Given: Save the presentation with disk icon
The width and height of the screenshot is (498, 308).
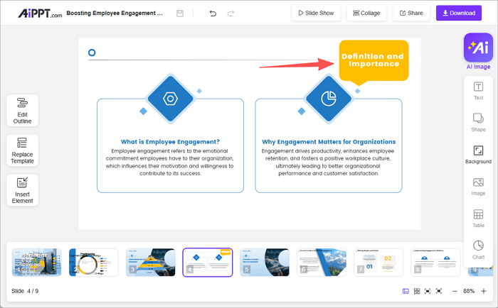Looking at the screenshot, I should pos(180,13).
